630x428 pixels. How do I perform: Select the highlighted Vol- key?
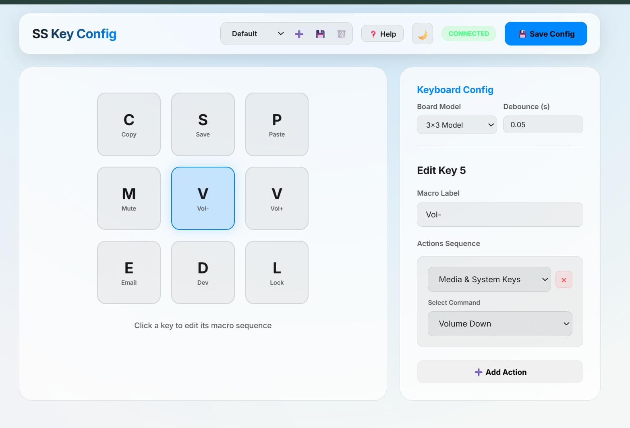pyautogui.click(x=203, y=198)
